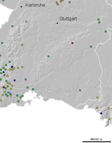Click the black dot marking Stuttgart
Viewport: 112px width, 143px height.
coord(57,23)
